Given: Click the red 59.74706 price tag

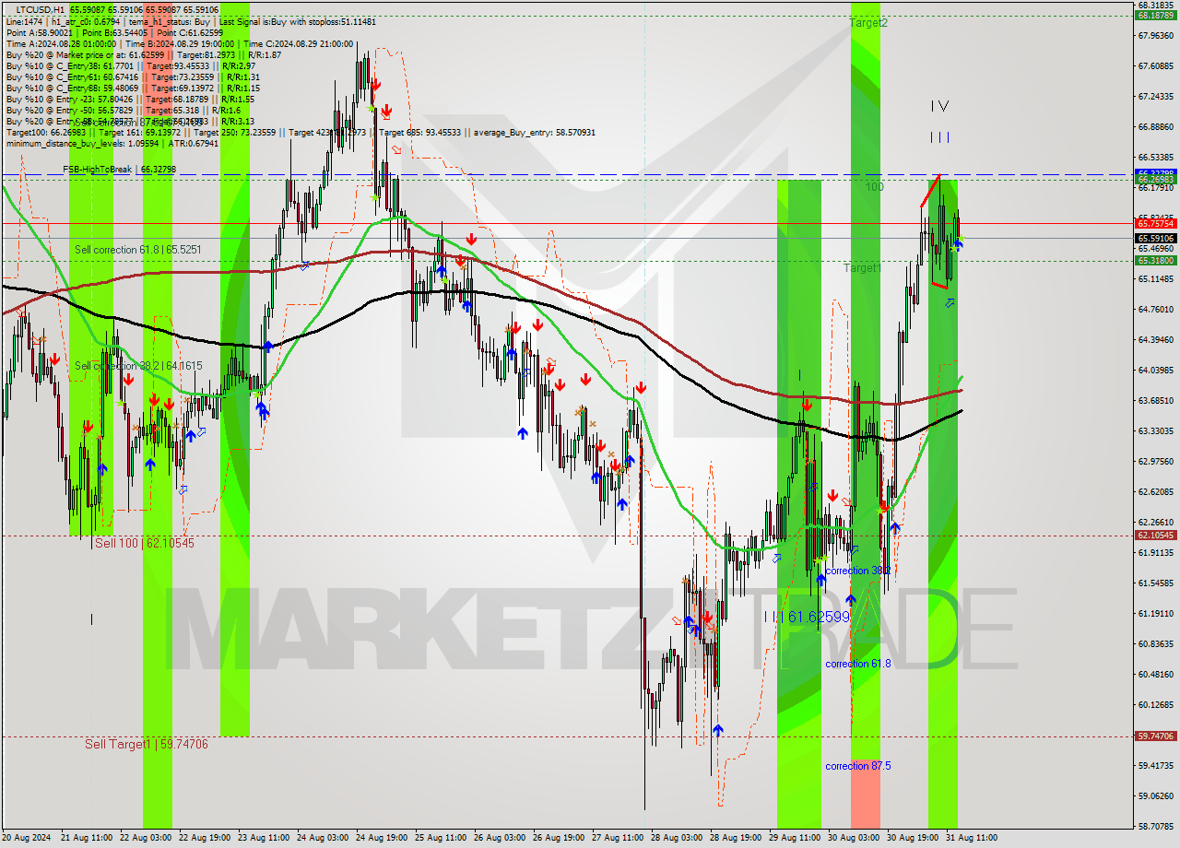Looking at the screenshot, I should (1155, 736).
